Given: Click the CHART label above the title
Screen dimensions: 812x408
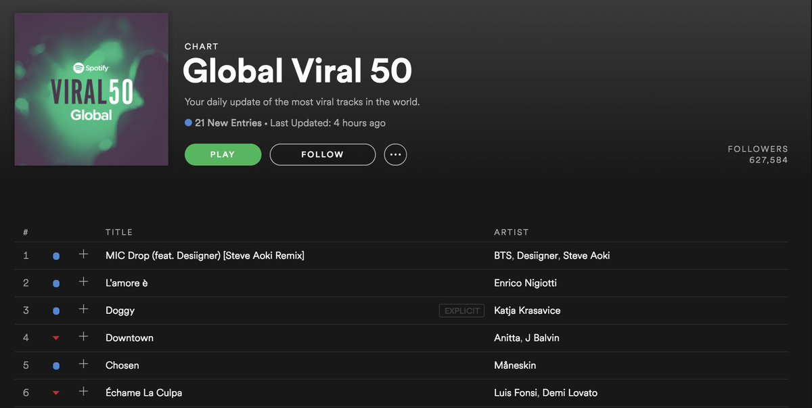Looking at the screenshot, I should click(x=202, y=47).
